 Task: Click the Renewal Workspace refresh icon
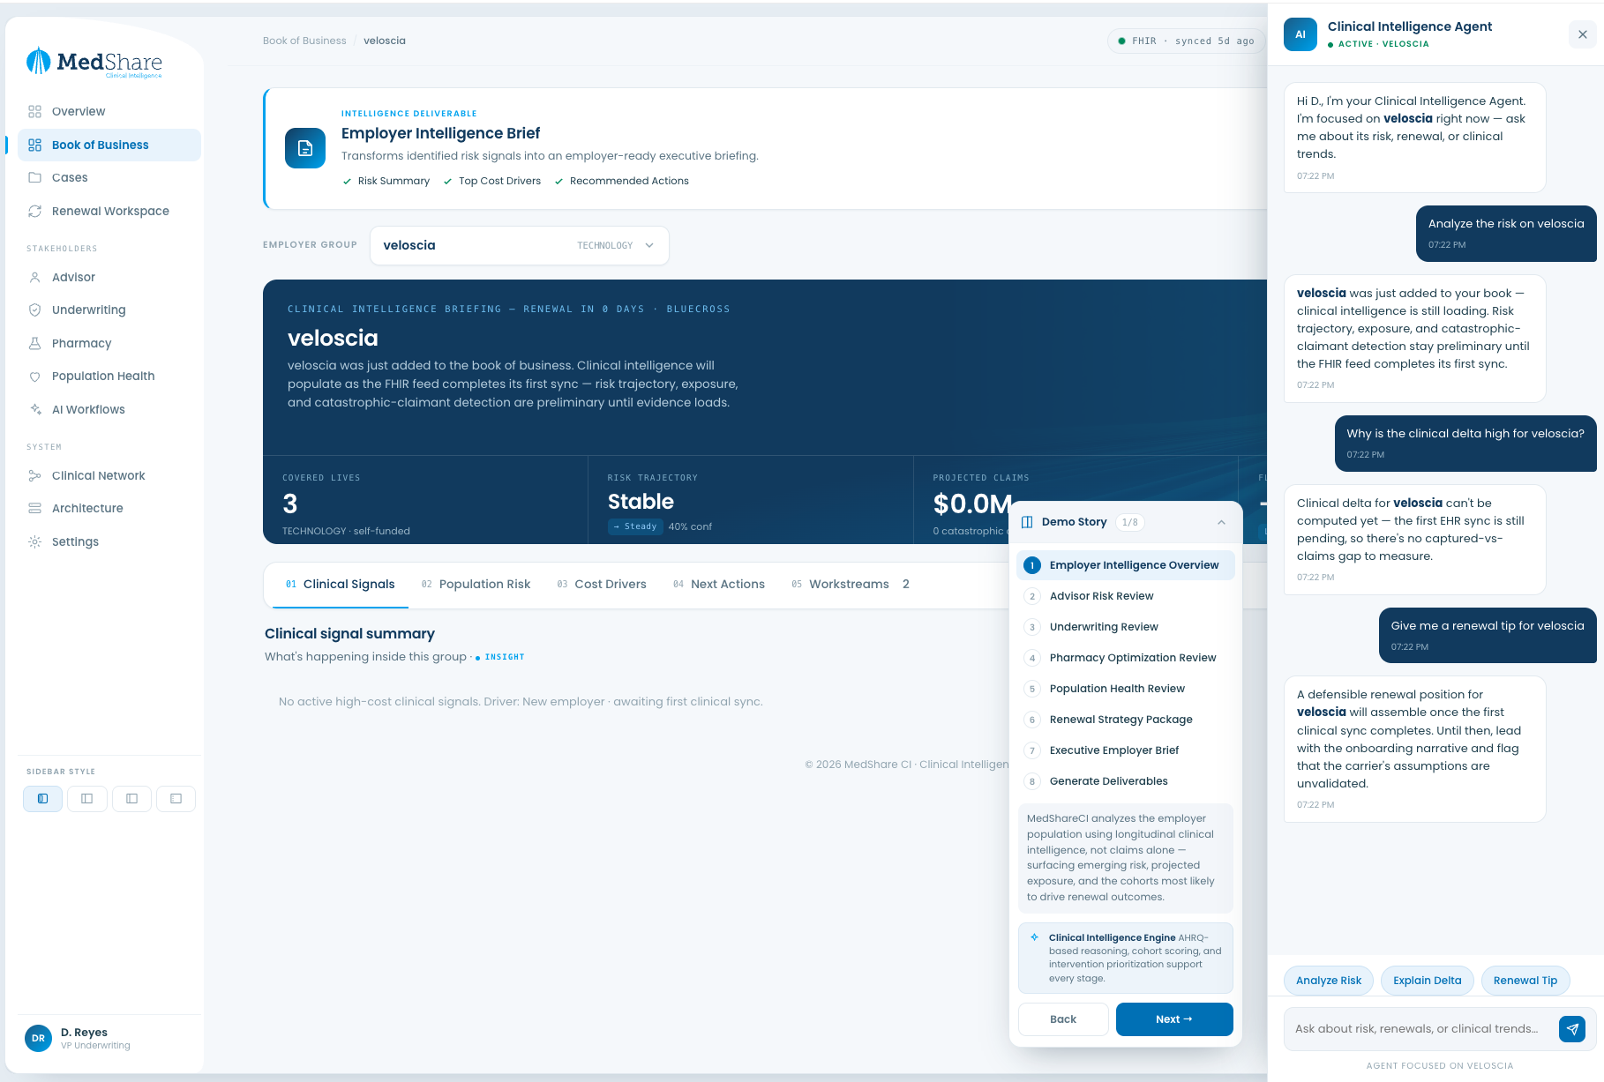[x=35, y=211]
